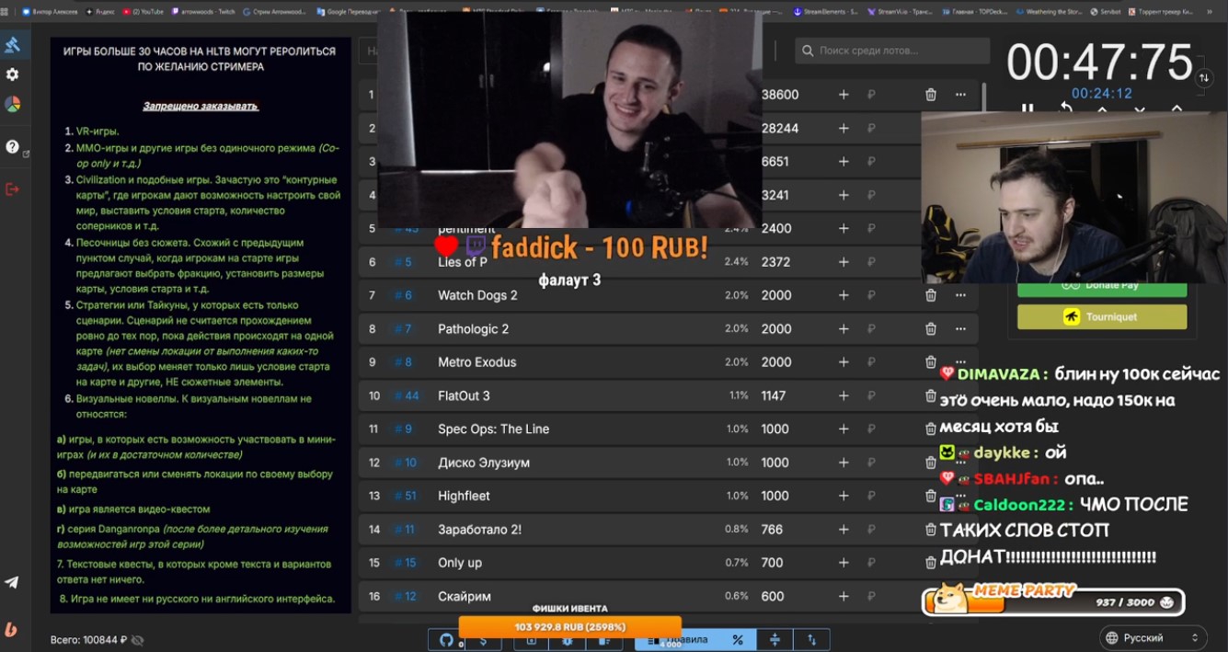Click the ruble icon in the Only up row

click(x=871, y=563)
